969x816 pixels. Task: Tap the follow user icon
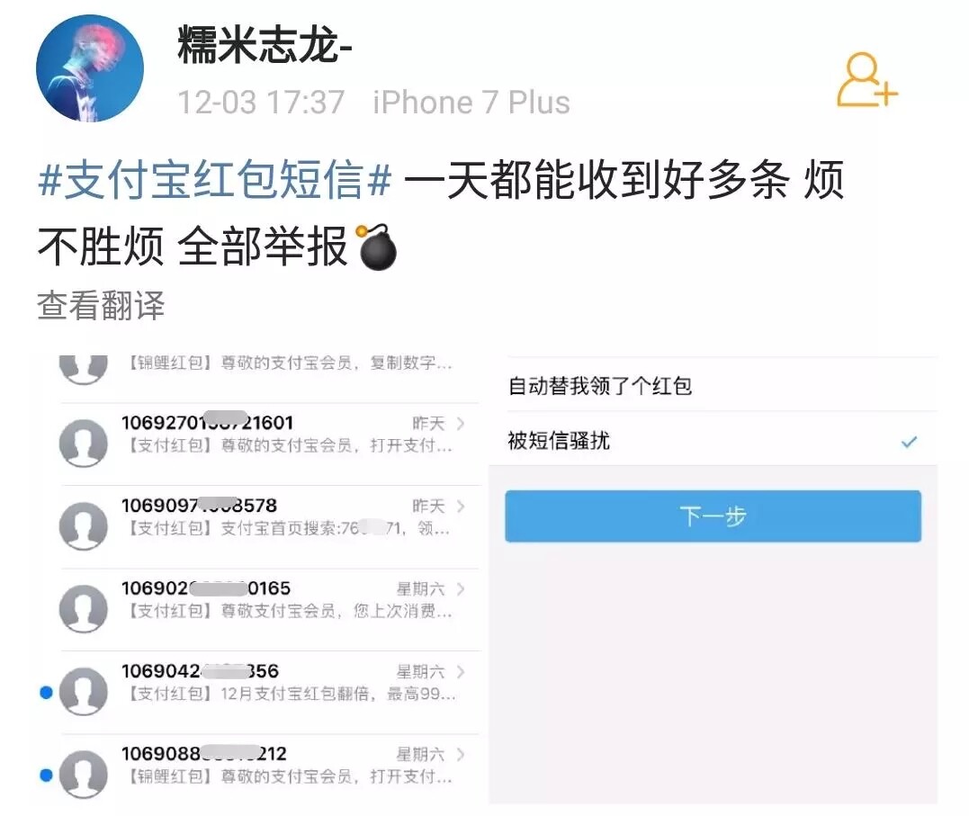(x=866, y=79)
